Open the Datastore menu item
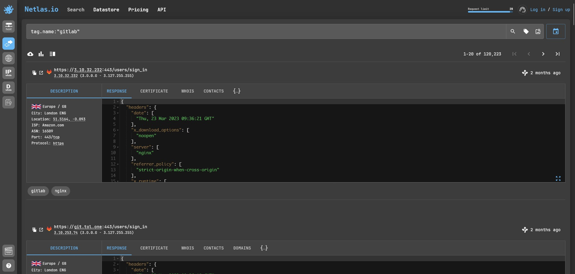 click(106, 10)
